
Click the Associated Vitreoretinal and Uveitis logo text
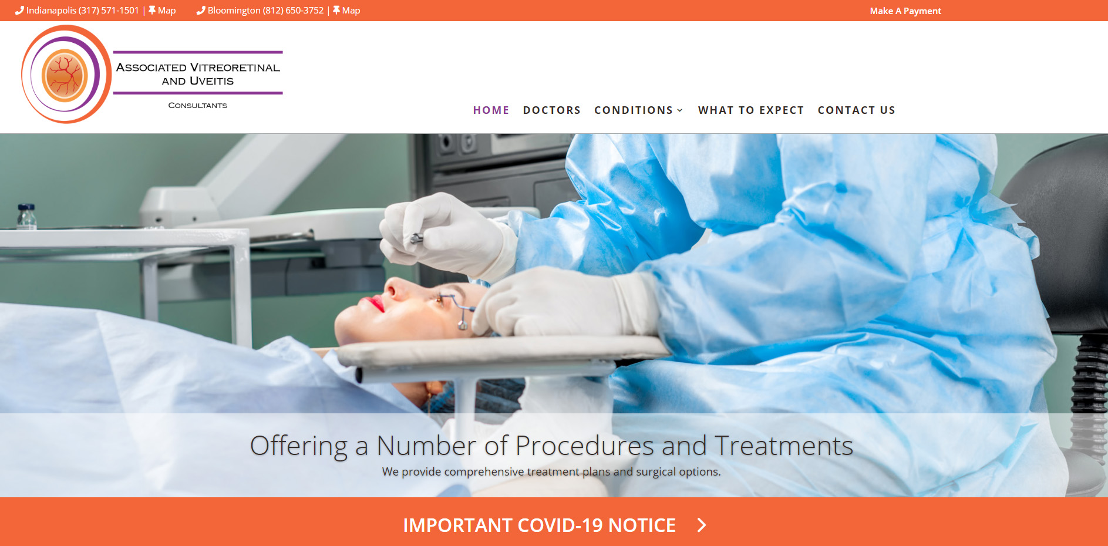(198, 74)
